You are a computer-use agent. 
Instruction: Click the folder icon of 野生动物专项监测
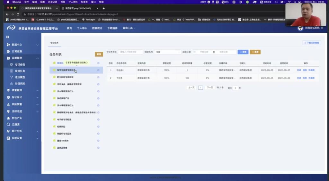coord(54,77)
